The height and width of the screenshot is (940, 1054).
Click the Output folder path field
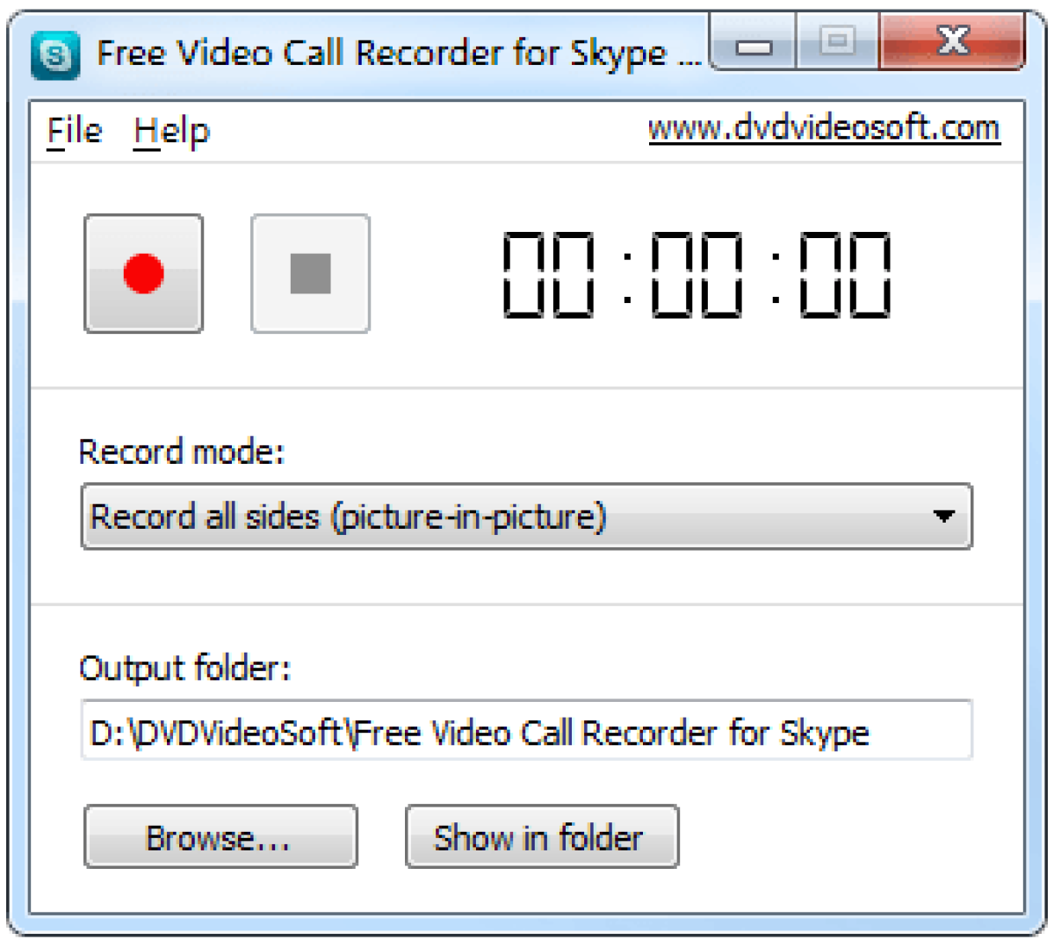(525, 731)
